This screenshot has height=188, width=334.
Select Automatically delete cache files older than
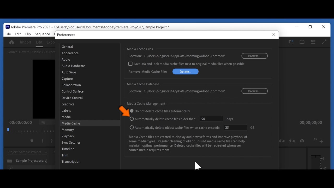pyautogui.click(x=132, y=119)
